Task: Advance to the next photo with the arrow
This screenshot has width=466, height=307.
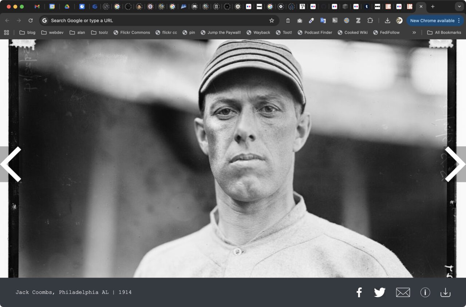Action: coord(455,164)
